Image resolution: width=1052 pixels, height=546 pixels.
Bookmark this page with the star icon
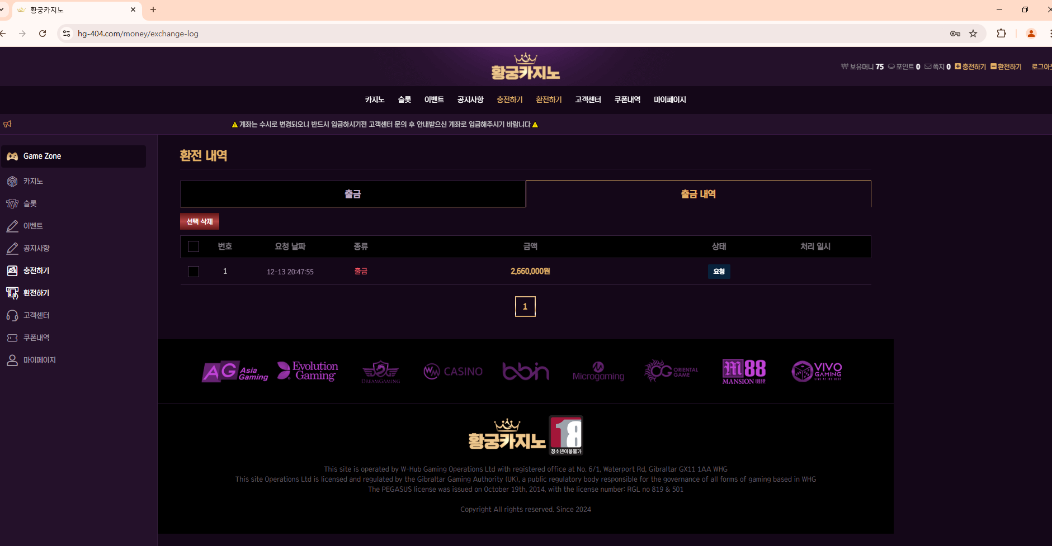(973, 34)
